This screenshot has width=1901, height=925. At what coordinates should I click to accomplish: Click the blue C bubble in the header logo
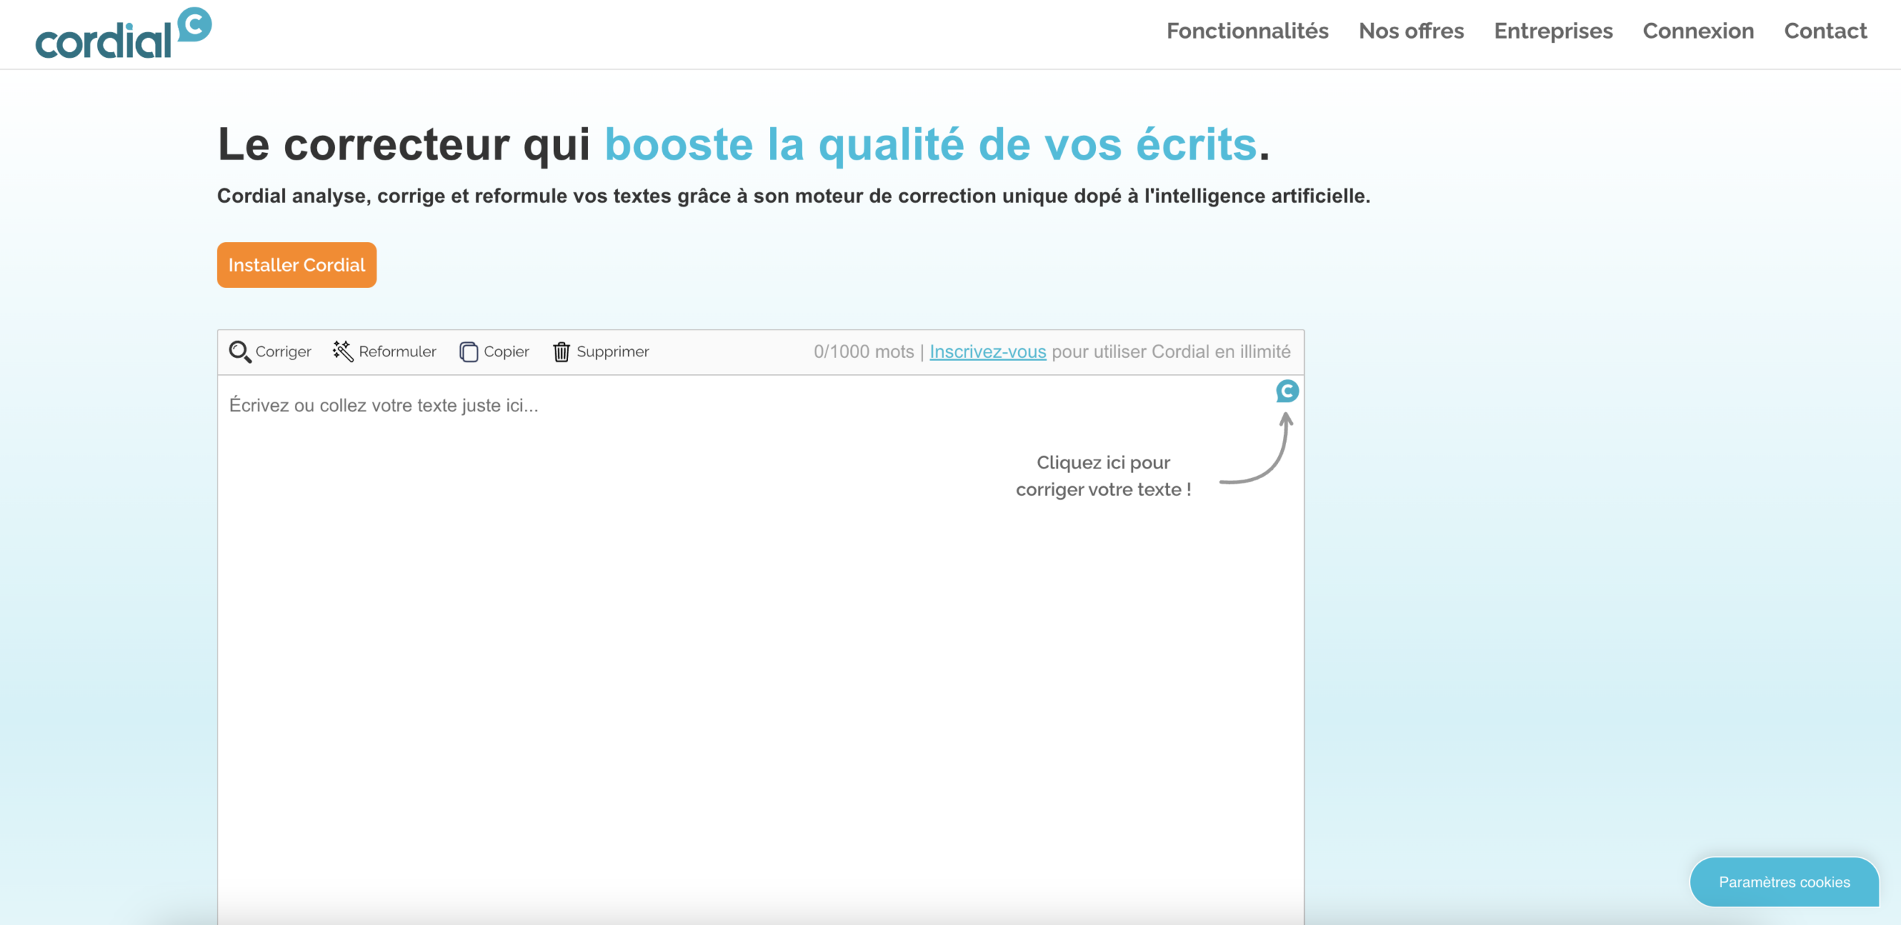click(x=195, y=24)
